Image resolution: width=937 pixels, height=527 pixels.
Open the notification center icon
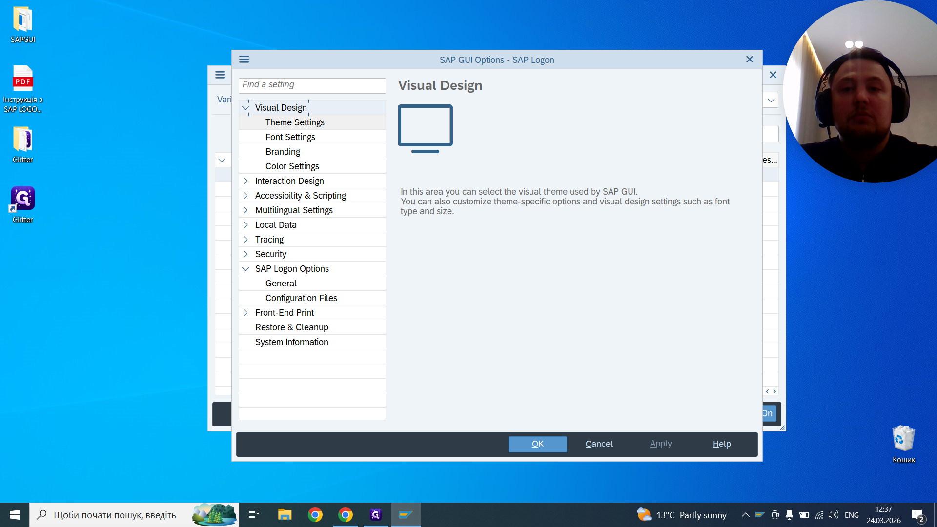click(918, 515)
